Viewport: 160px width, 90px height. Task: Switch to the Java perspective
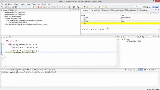(149, 7)
